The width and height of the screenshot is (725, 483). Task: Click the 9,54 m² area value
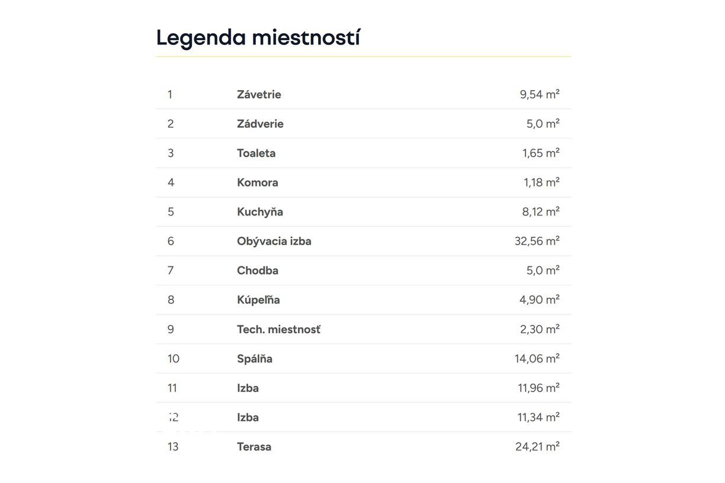click(x=540, y=94)
